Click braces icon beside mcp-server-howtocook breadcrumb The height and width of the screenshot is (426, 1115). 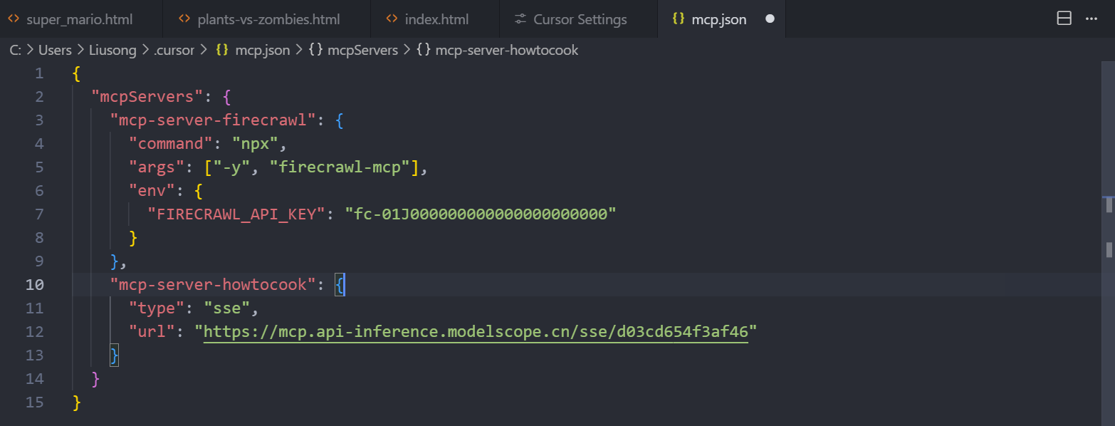[x=424, y=50]
